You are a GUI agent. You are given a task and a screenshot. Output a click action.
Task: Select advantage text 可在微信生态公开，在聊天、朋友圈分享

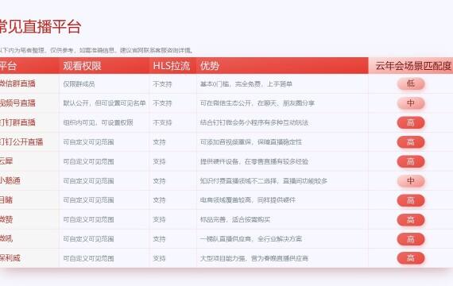(x=257, y=103)
